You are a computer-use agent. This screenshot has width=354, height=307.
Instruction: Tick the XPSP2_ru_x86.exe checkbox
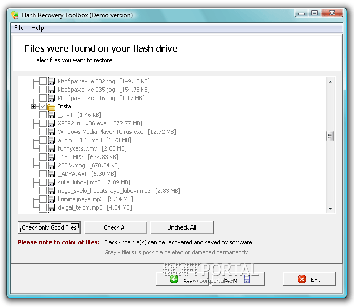(43, 123)
